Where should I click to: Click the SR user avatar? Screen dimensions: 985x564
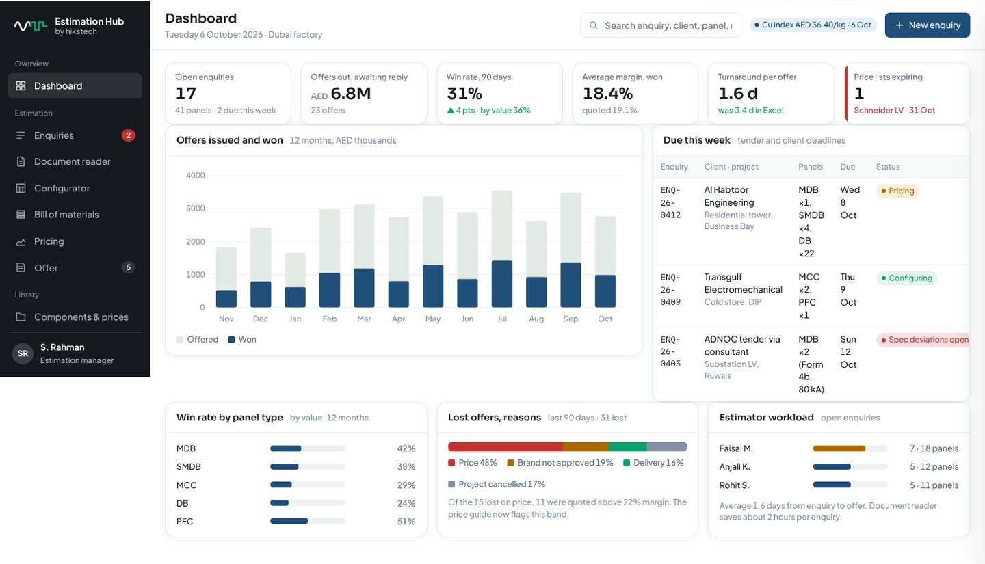click(23, 353)
